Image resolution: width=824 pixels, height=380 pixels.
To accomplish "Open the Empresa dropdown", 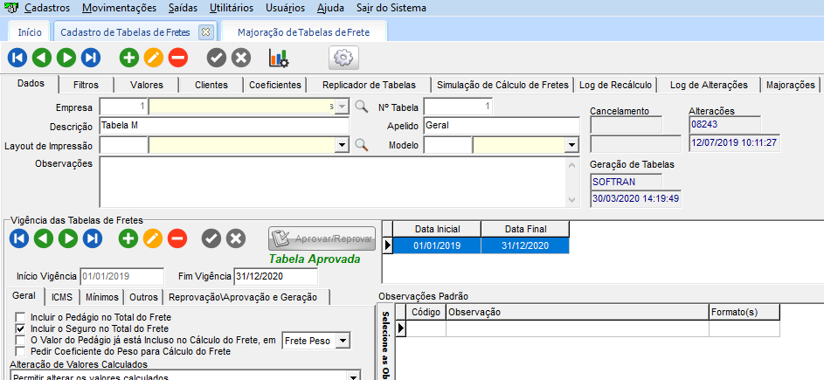I will click(x=342, y=107).
